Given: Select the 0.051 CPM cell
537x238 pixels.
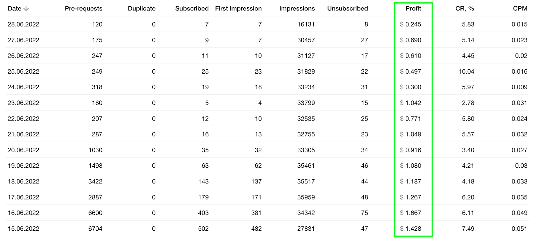Looking at the screenshot, I should click(519, 229).
